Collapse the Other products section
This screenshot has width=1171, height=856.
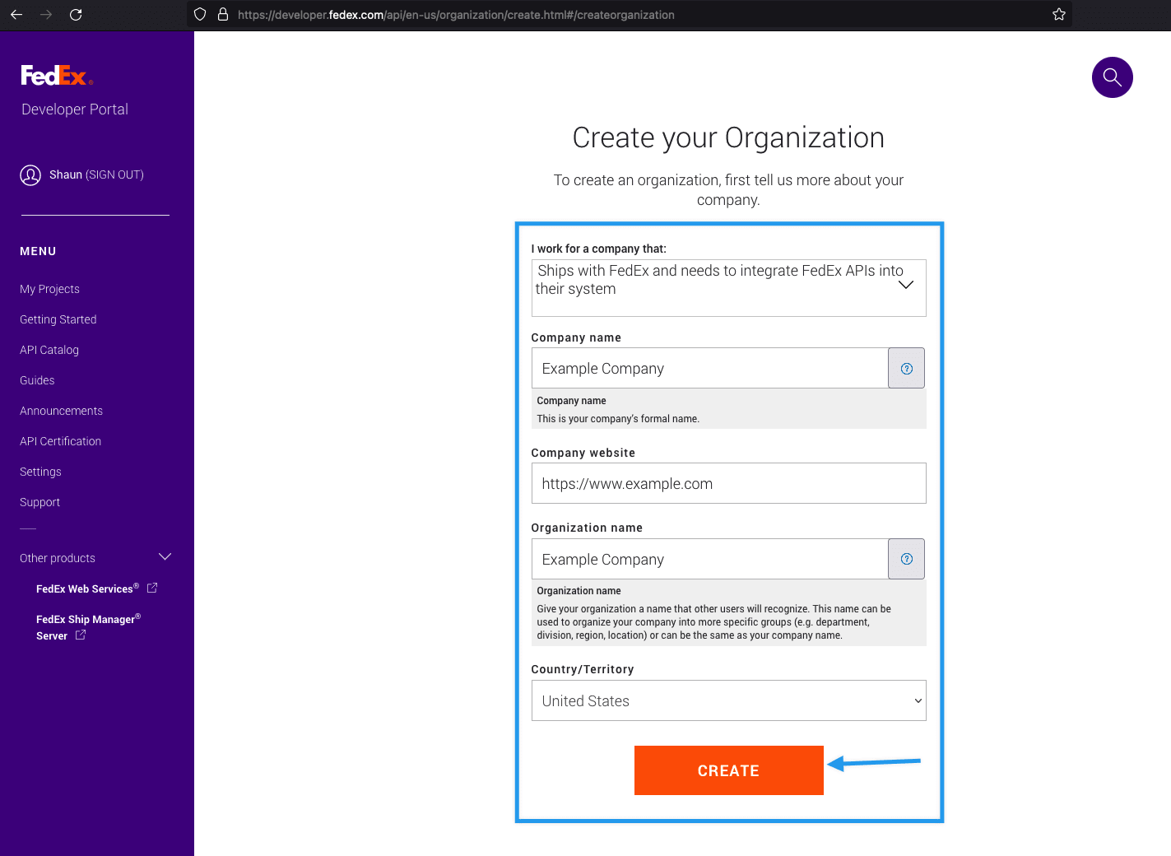click(165, 557)
